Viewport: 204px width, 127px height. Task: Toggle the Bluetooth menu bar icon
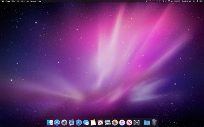pos(166,1)
